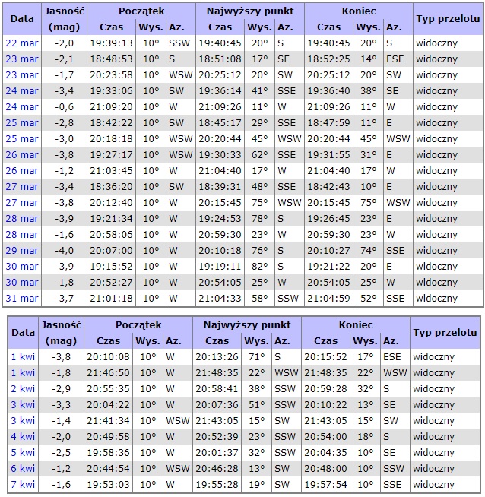Click 28 mar link for the 19:21:34 pass
The height and width of the screenshot is (497, 485).
click(22, 218)
